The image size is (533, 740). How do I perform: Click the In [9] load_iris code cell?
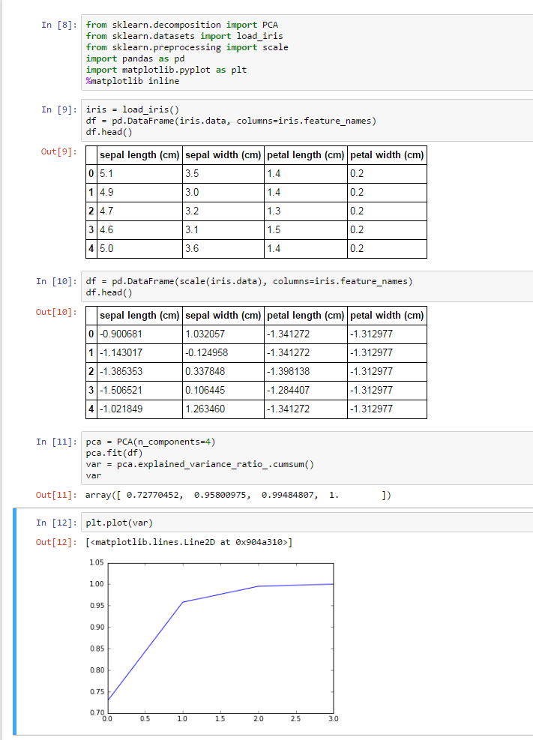(307, 121)
